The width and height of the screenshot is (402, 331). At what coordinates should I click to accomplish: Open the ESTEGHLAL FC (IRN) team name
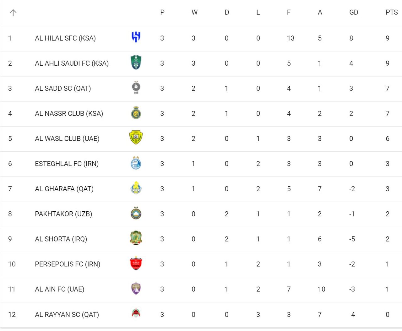click(67, 164)
